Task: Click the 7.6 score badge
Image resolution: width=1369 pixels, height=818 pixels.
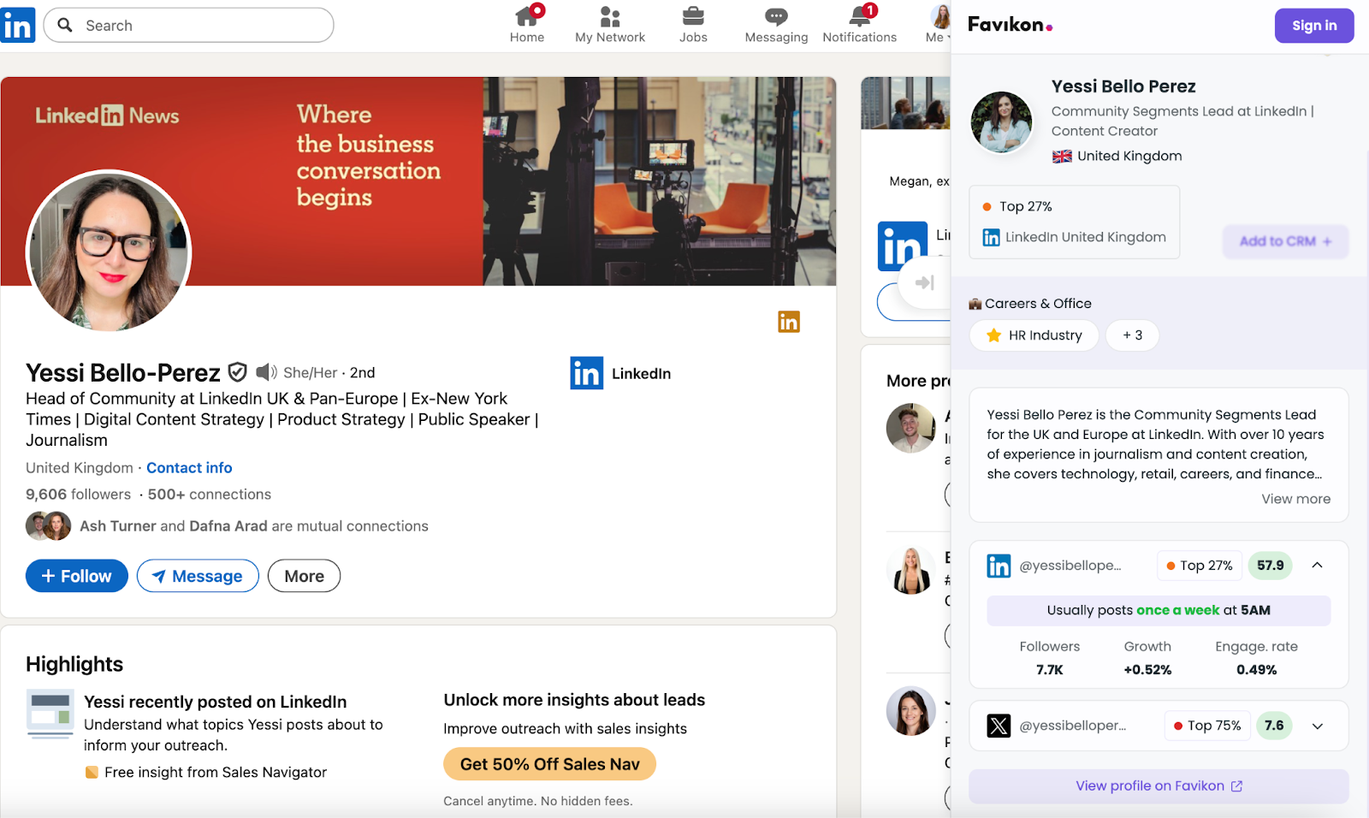Action: 1274,726
